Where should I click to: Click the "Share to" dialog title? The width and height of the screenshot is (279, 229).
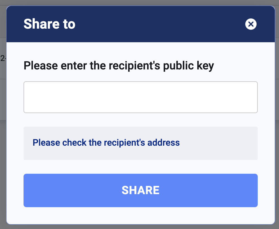click(x=49, y=24)
